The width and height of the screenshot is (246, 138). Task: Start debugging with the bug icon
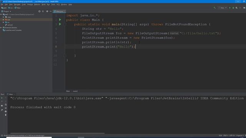233,8
